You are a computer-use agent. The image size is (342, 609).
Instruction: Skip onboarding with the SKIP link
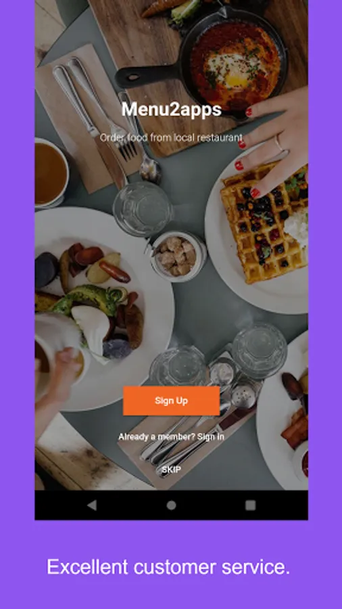[x=171, y=470]
